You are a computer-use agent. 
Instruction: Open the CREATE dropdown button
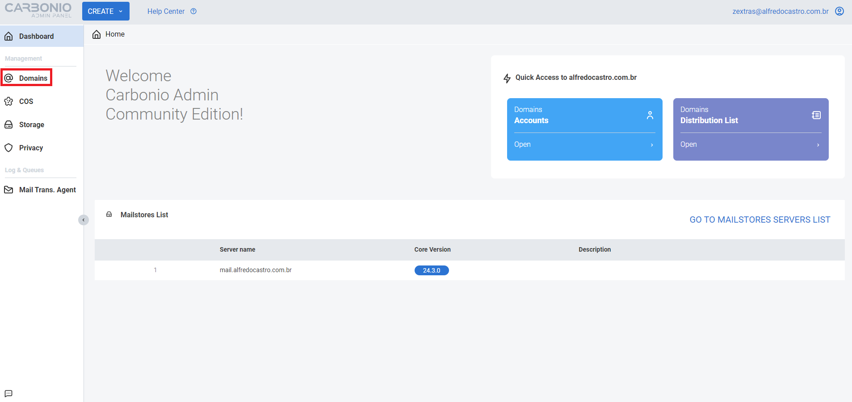coord(106,11)
